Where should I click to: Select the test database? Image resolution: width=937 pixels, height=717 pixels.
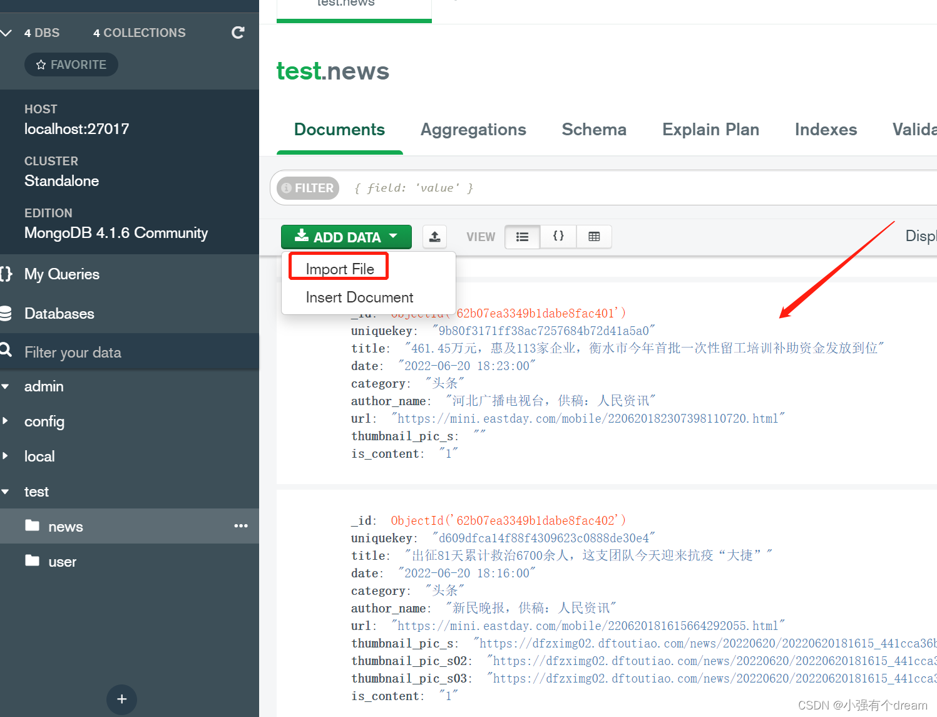36,492
